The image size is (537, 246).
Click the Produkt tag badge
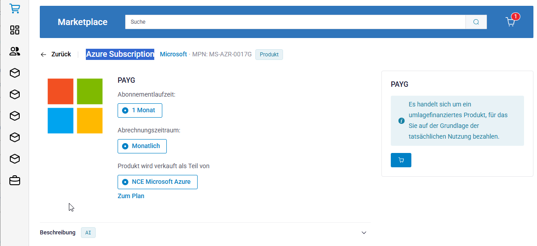coord(269,55)
